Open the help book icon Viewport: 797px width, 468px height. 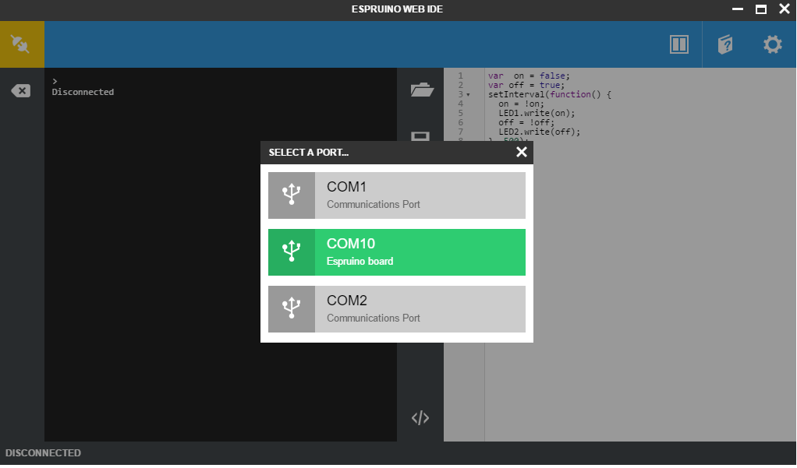(x=725, y=44)
